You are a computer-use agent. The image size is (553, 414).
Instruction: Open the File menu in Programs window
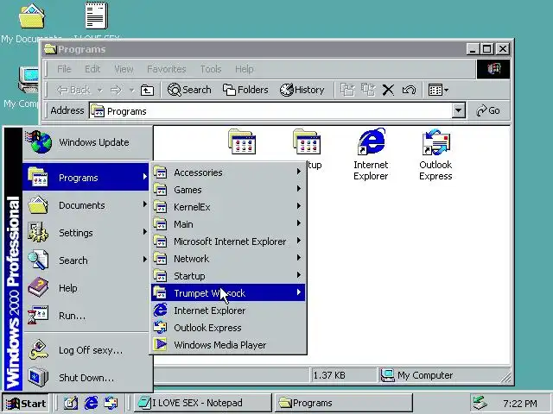tap(64, 69)
